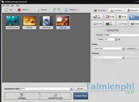Image resolution: width=139 pixels, height=102 pixels.
Task: Select the 1214951525.jpg thumbnail
Action: click(x=13, y=23)
